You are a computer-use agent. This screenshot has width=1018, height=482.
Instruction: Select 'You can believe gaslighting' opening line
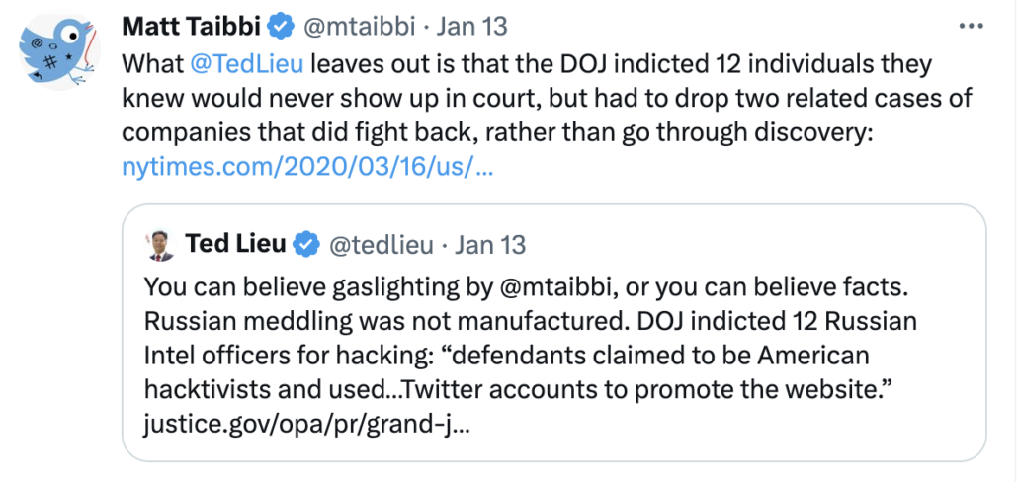pyautogui.click(x=287, y=286)
